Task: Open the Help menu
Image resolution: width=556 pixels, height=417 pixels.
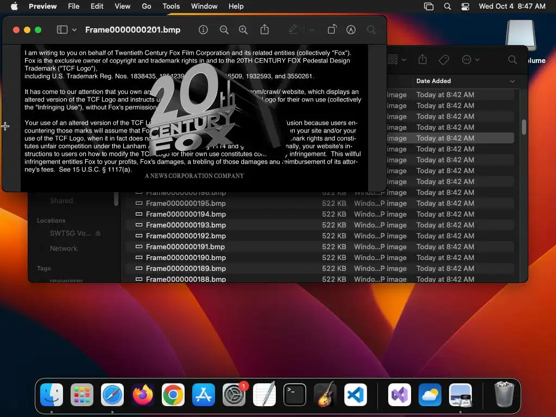Action: (236, 7)
